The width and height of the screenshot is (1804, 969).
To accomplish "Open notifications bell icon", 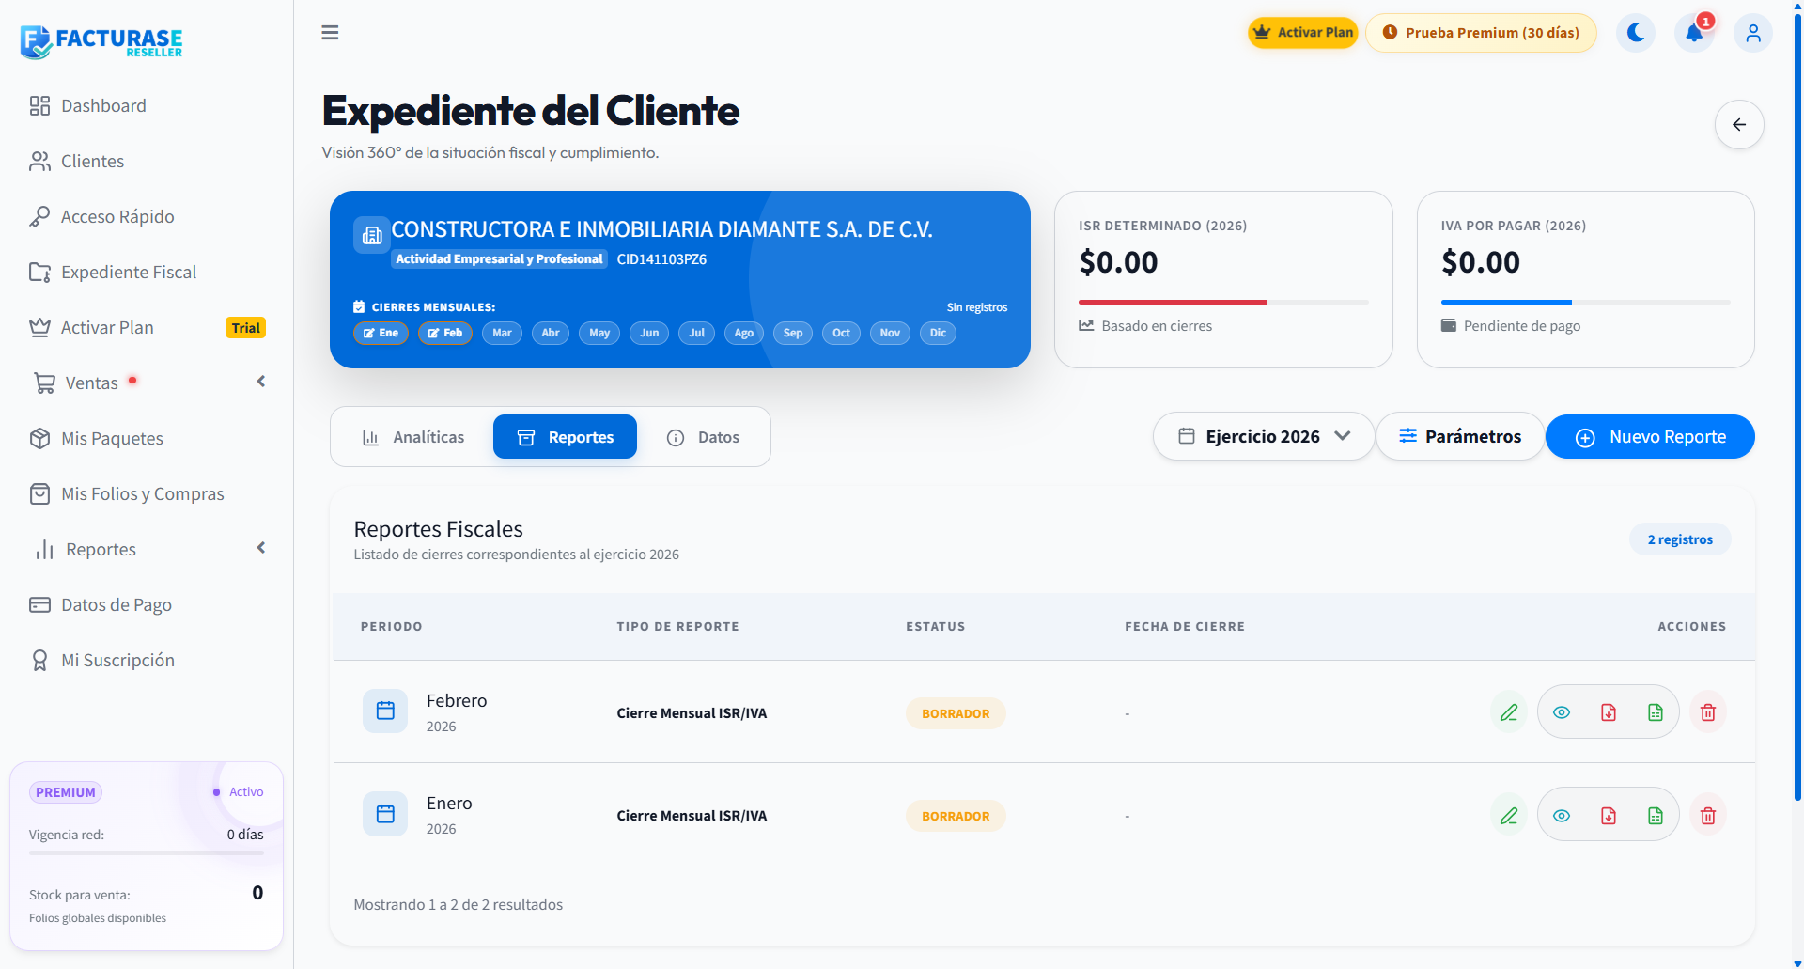I will coord(1694,33).
